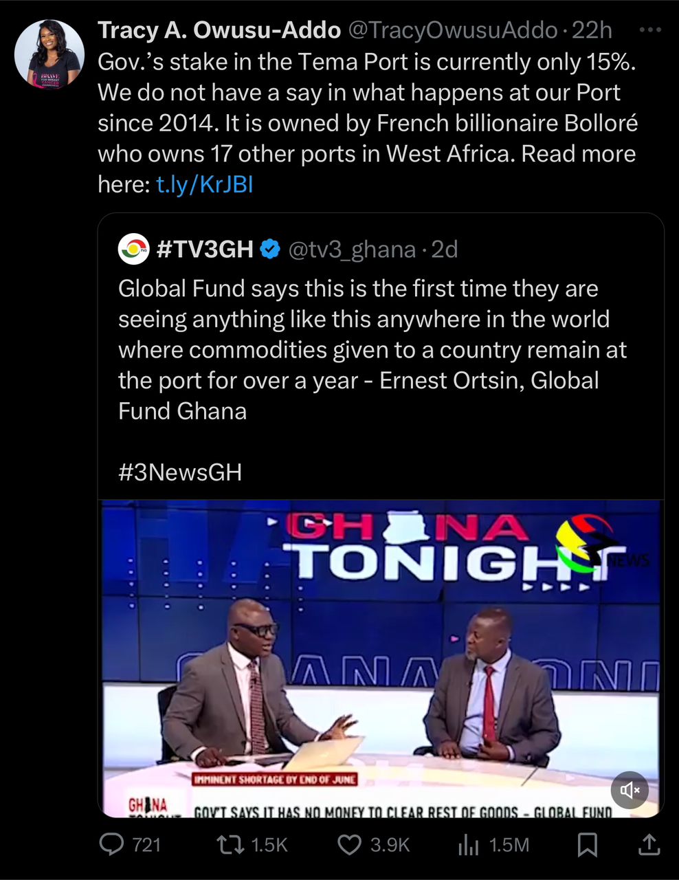This screenshot has width=679, height=880.
Task: Click the verified badge next to #TV3GH
Action: point(271,250)
